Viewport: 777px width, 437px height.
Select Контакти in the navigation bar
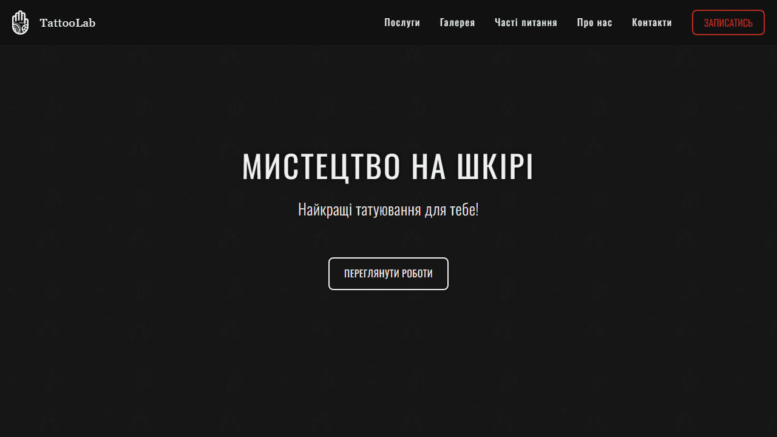point(651,22)
